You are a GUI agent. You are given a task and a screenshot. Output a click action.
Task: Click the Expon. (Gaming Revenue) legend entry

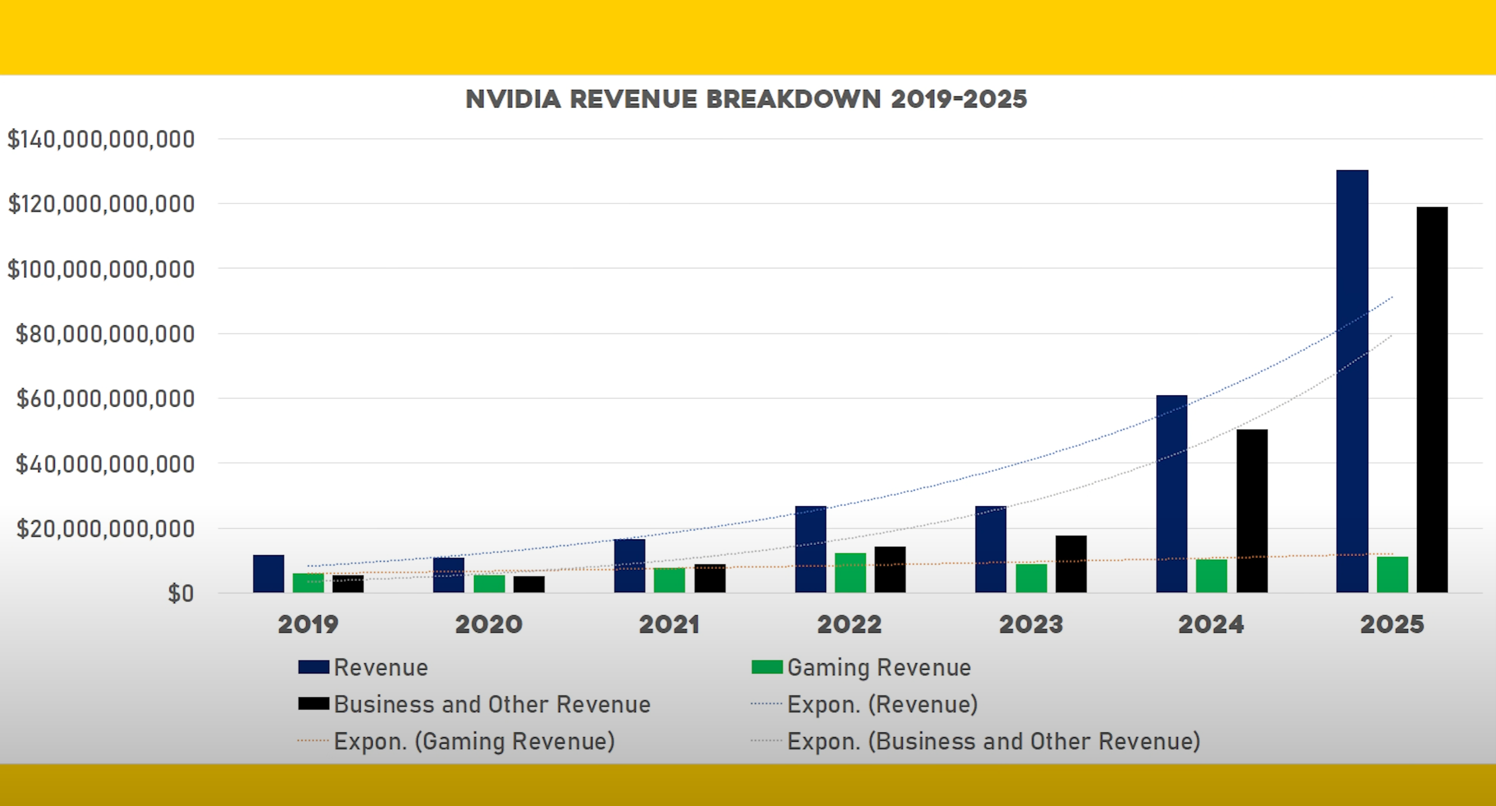457,742
